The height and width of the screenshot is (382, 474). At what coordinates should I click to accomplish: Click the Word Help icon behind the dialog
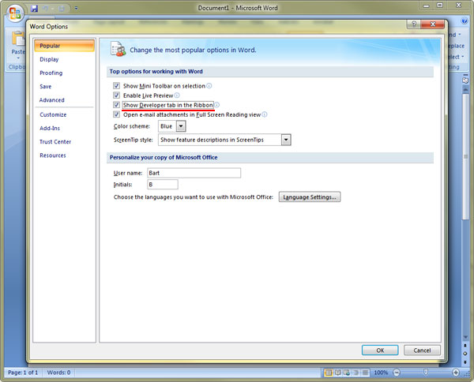tap(465, 21)
